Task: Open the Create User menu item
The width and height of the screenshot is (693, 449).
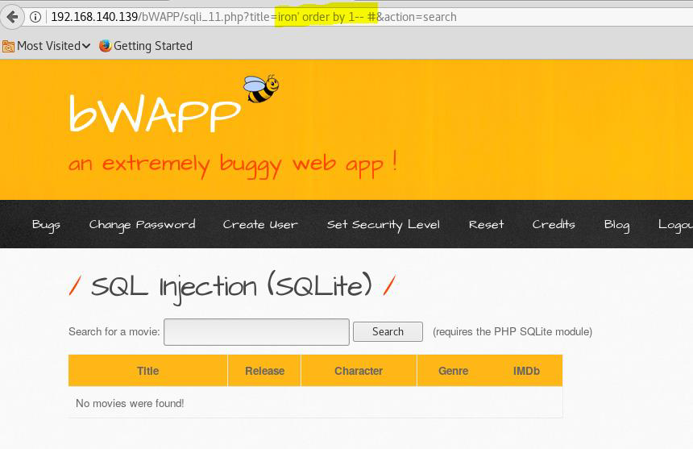Action: click(x=260, y=224)
